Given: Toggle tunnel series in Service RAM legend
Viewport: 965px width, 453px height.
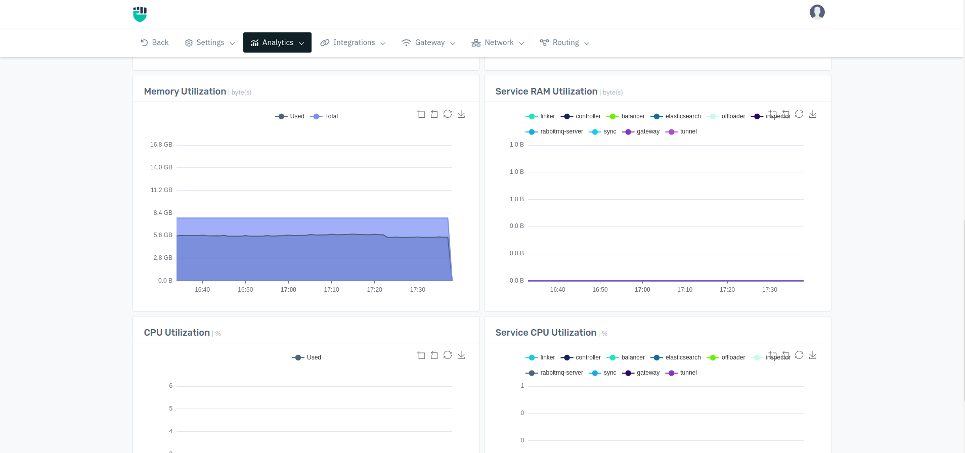Looking at the screenshot, I should click(681, 131).
